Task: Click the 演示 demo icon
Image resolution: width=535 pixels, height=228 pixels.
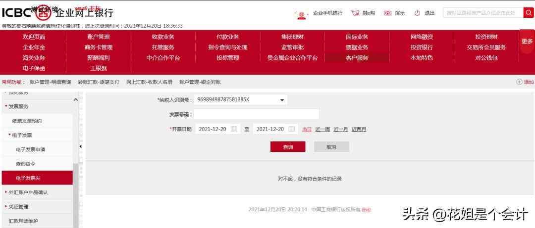Action: [x=387, y=13]
